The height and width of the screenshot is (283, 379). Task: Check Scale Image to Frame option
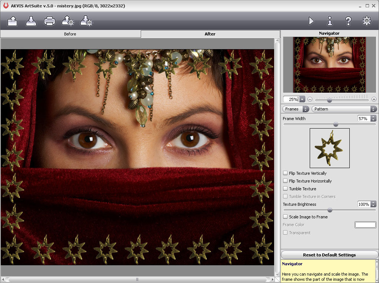coord(285,216)
